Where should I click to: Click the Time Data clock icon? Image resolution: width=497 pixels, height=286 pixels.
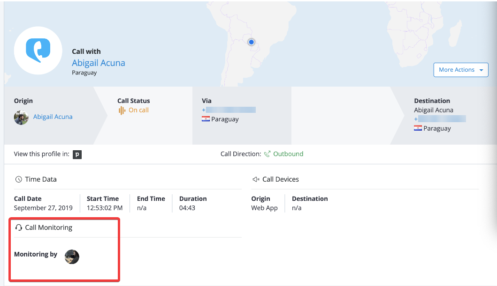pyautogui.click(x=18, y=179)
